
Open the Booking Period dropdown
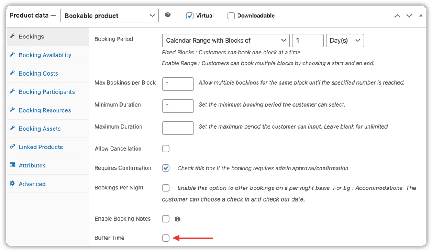tap(226, 40)
